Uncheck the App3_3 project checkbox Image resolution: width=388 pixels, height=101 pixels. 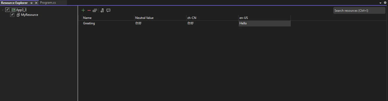click(7, 10)
